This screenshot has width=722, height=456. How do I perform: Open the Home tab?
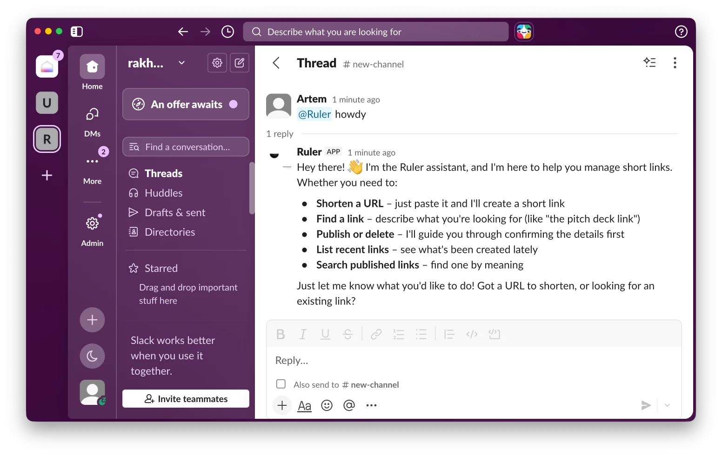point(92,73)
